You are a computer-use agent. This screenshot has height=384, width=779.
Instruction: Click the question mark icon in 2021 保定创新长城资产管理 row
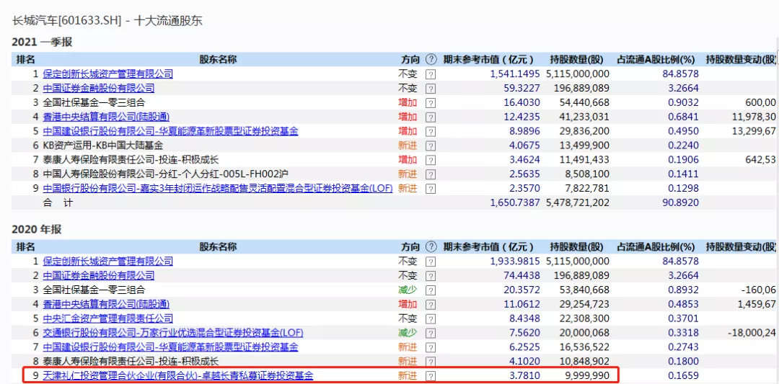point(431,74)
